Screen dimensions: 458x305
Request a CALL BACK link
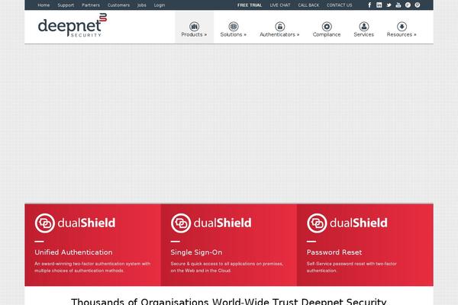308,5
